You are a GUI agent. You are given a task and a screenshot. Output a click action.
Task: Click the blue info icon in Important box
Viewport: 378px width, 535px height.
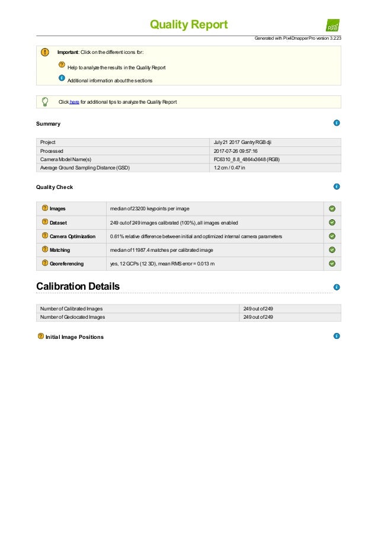62,78
